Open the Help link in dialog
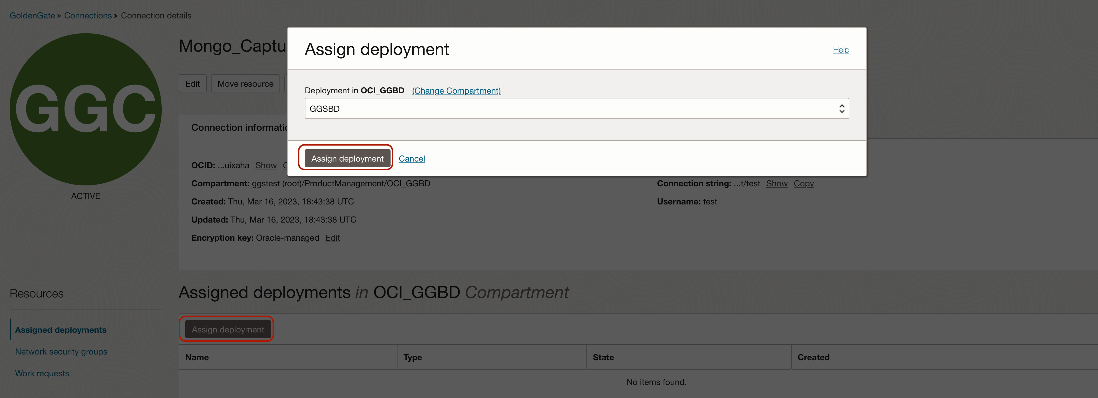1098x398 pixels. click(841, 50)
